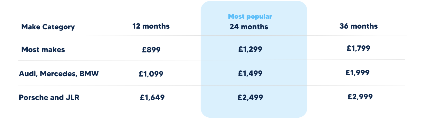Select the £1,649 price cell
The height and width of the screenshot is (118, 422).
[152, 97]
